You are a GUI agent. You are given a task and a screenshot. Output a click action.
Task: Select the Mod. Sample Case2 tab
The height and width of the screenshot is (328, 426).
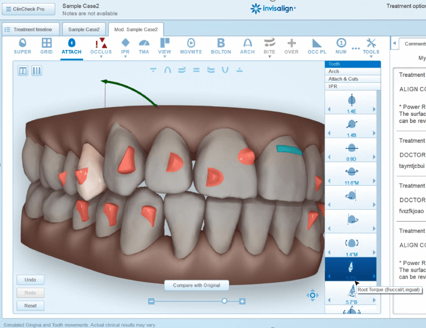coord(136,29)
